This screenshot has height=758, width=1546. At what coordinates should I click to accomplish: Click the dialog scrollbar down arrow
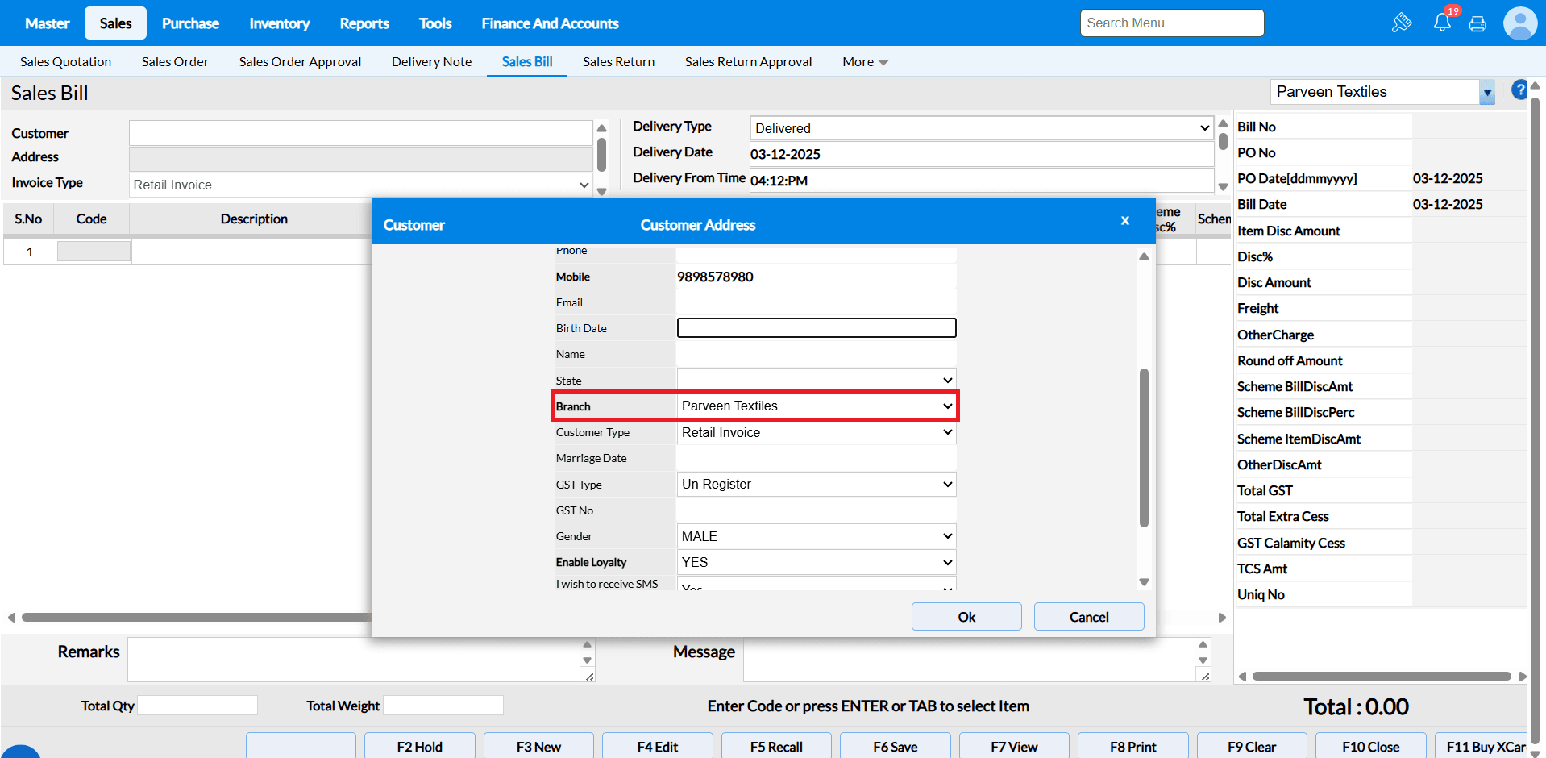[x=1144, y=582]
